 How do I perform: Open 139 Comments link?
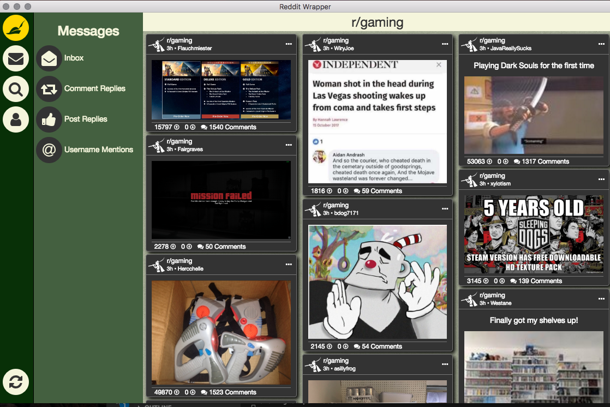[x=536, y=281]
